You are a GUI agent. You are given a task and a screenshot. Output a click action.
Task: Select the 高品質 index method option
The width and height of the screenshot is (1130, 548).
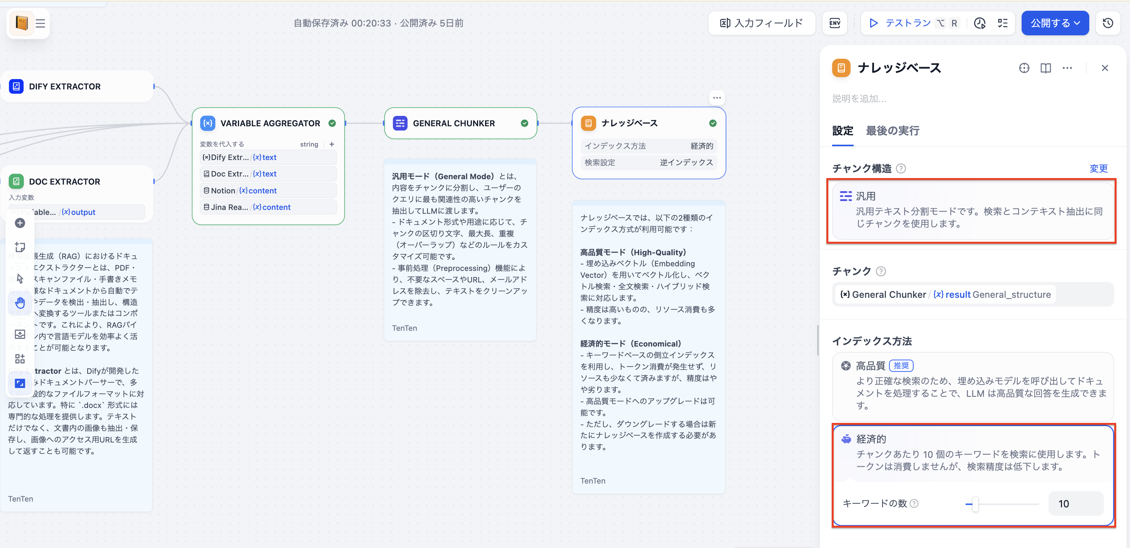(972, 386)
